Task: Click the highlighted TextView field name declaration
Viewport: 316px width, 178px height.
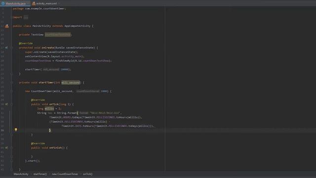Action: (x=58, y=35)
